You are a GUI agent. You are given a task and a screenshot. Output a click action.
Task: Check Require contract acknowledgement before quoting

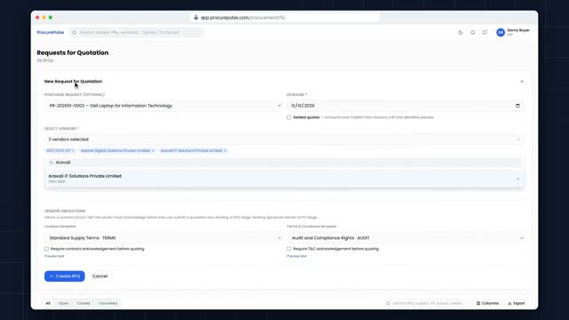tap(46, 249)
